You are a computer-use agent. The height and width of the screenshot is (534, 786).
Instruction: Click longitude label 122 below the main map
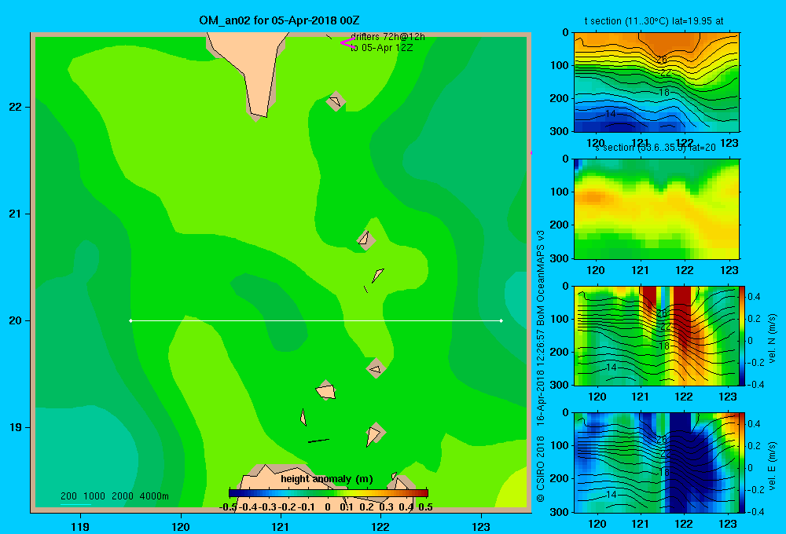380,526
